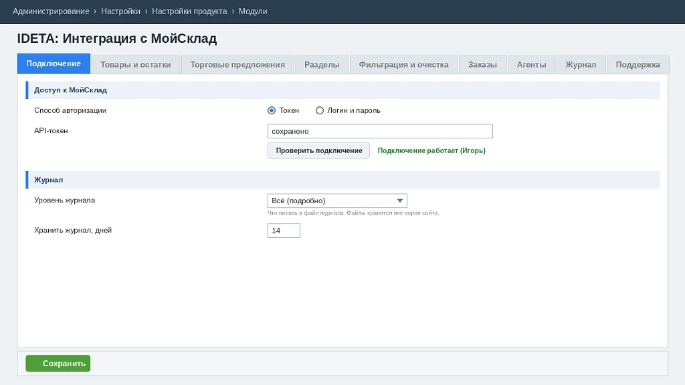
Task: Select the Токен authorization radio button
Action: [272, 110]
